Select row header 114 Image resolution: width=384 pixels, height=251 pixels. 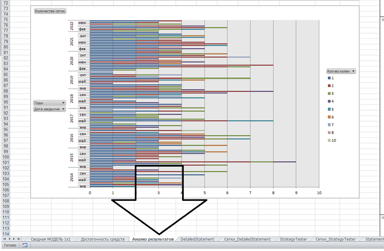[6, 234]
